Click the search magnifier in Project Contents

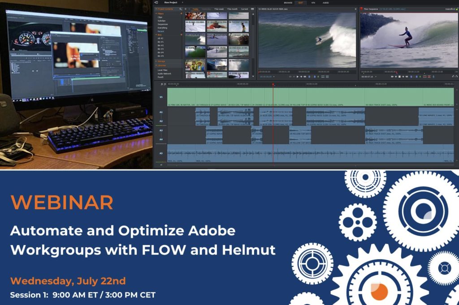(x=181, y=9)
